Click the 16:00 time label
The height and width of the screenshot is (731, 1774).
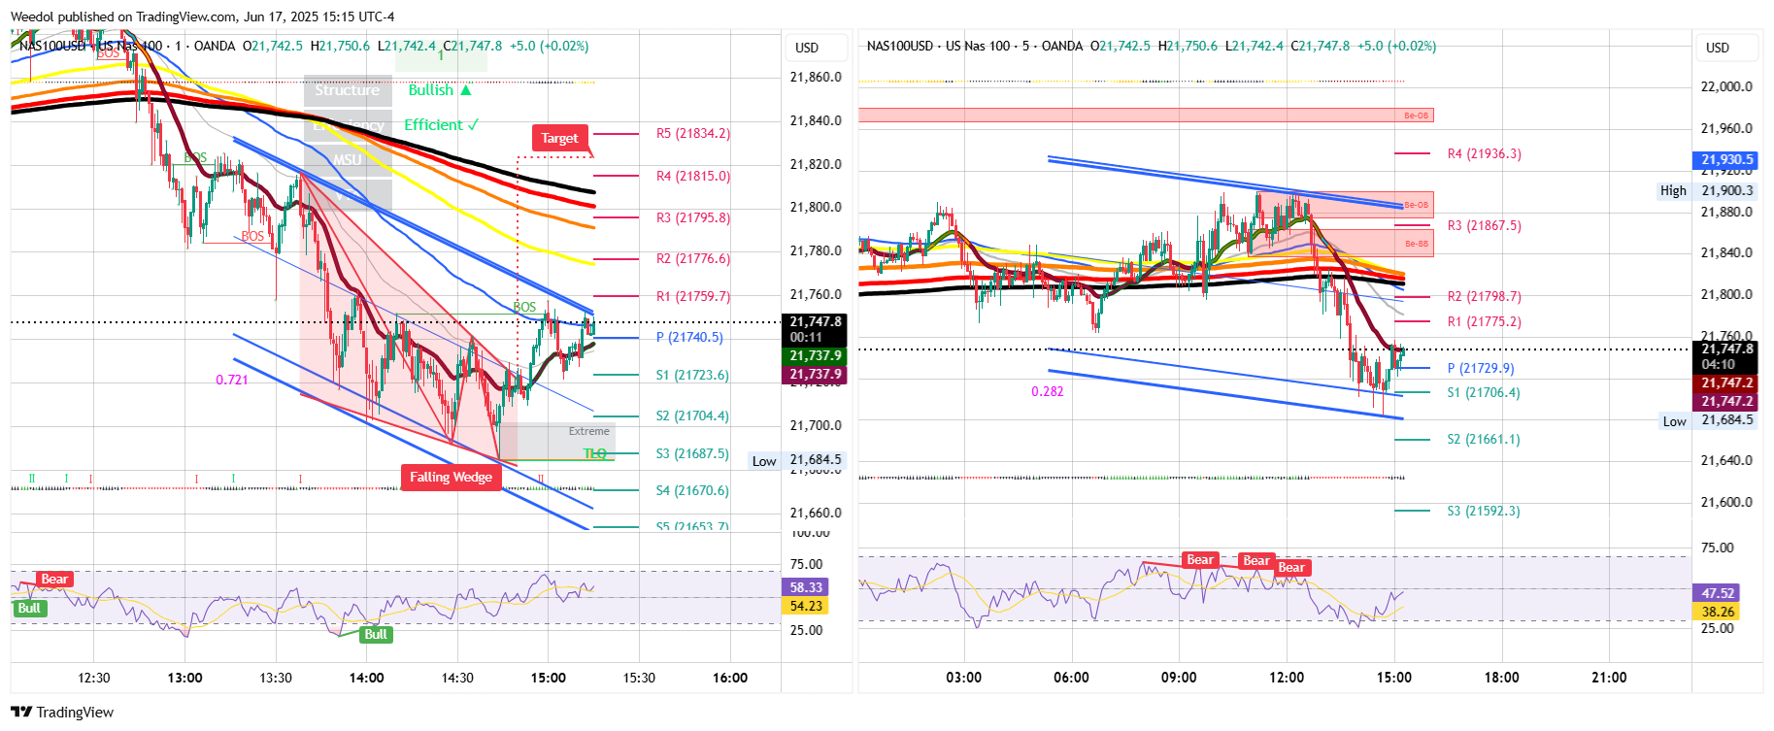point(730,678)
